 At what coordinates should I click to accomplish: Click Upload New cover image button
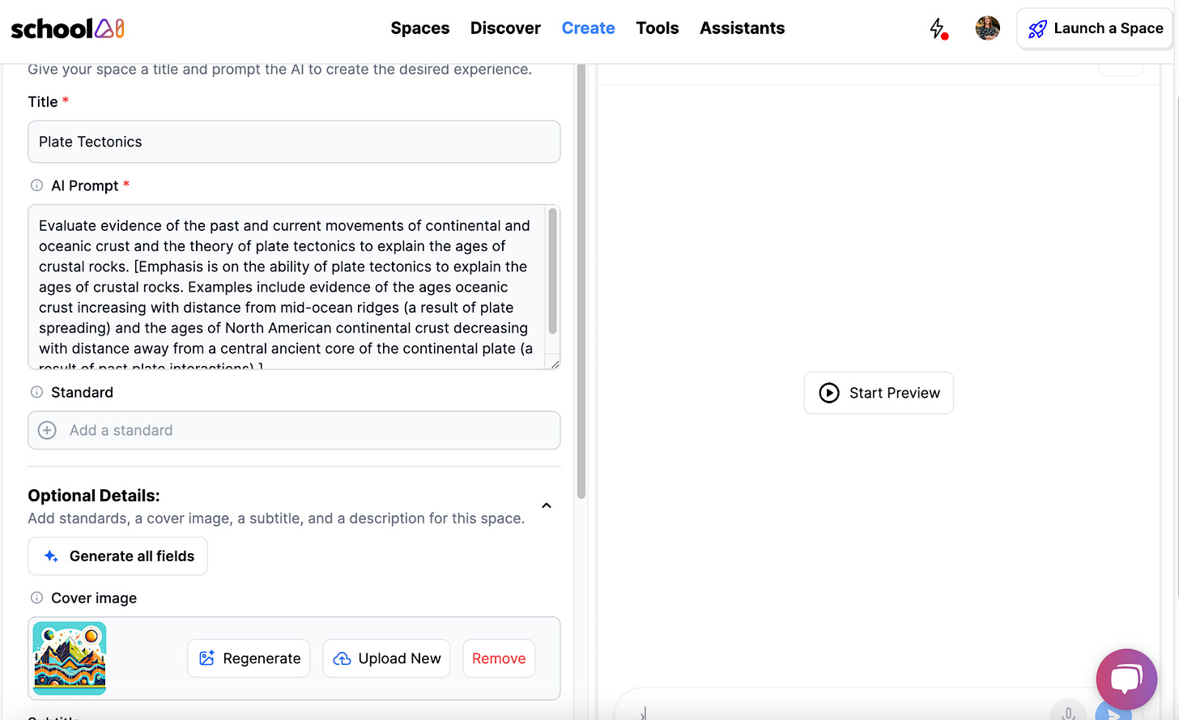tap(386, 658)
